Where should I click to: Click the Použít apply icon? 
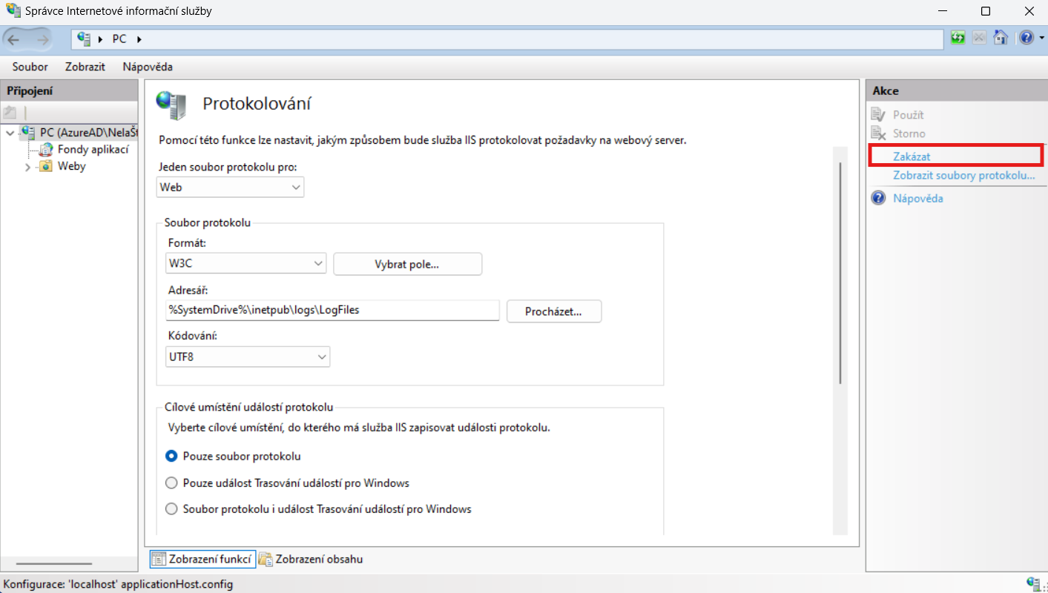click(x=878, y=115)
